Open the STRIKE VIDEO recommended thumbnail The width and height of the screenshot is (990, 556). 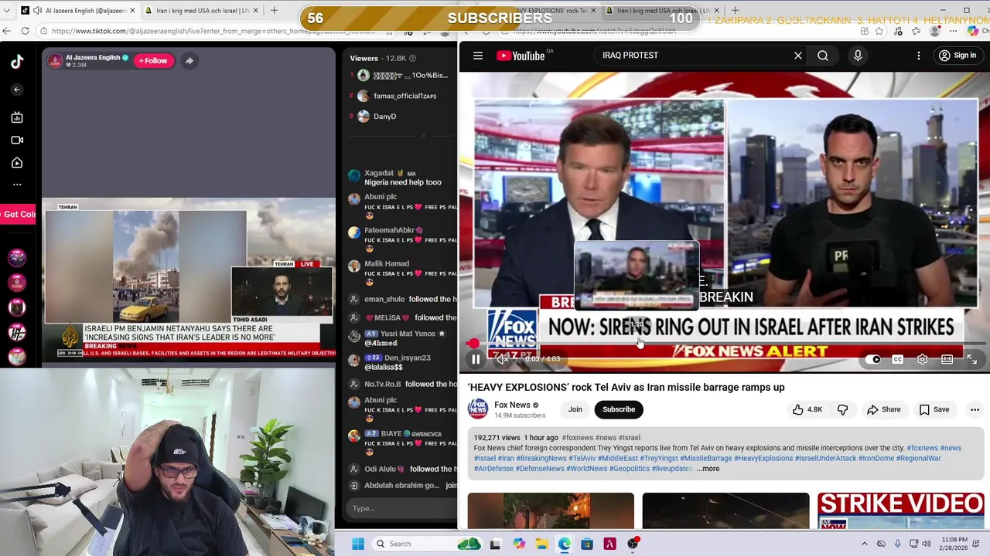click(x=900, y=510)
